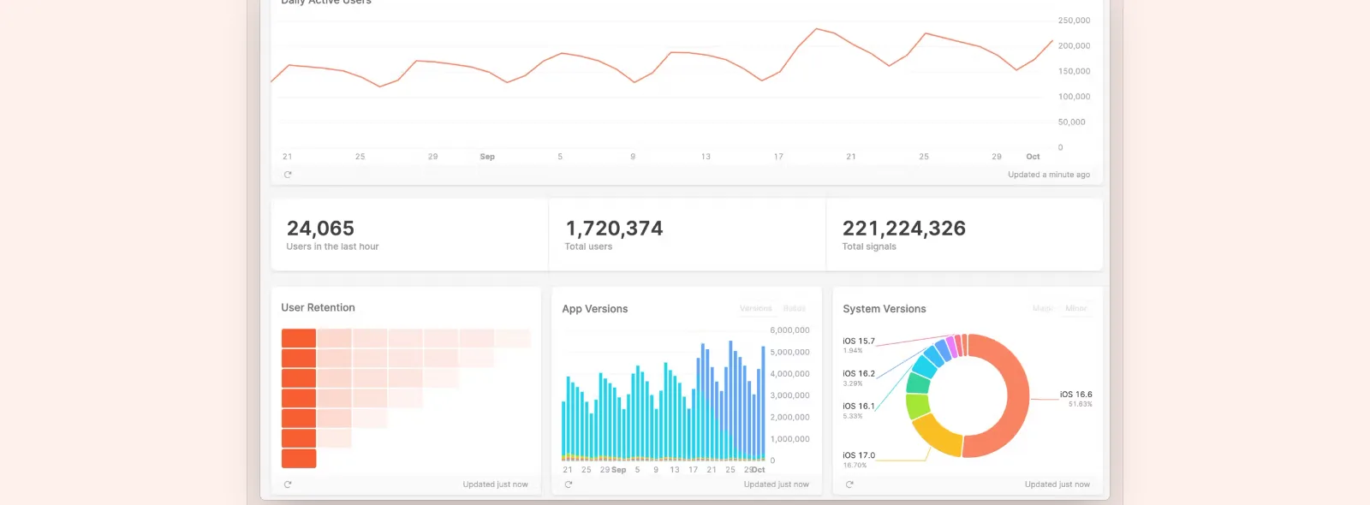Click the 51.63% percentage value
Screen dimensions: 1370x505
click(1081, 404)
